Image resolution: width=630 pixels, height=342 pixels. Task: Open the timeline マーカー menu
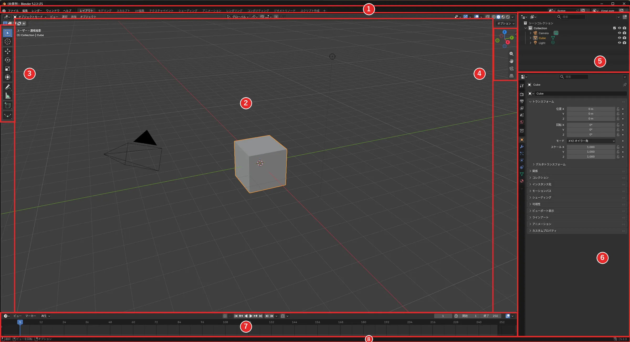point(31,316)
